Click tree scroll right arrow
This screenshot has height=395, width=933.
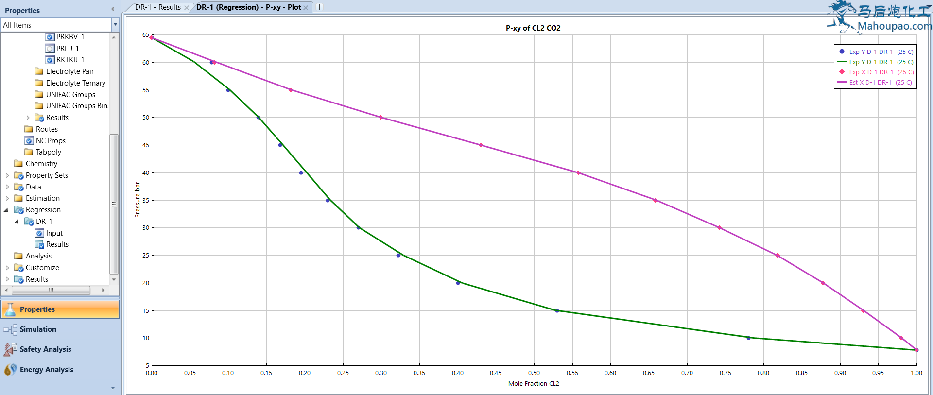point(103,290)
